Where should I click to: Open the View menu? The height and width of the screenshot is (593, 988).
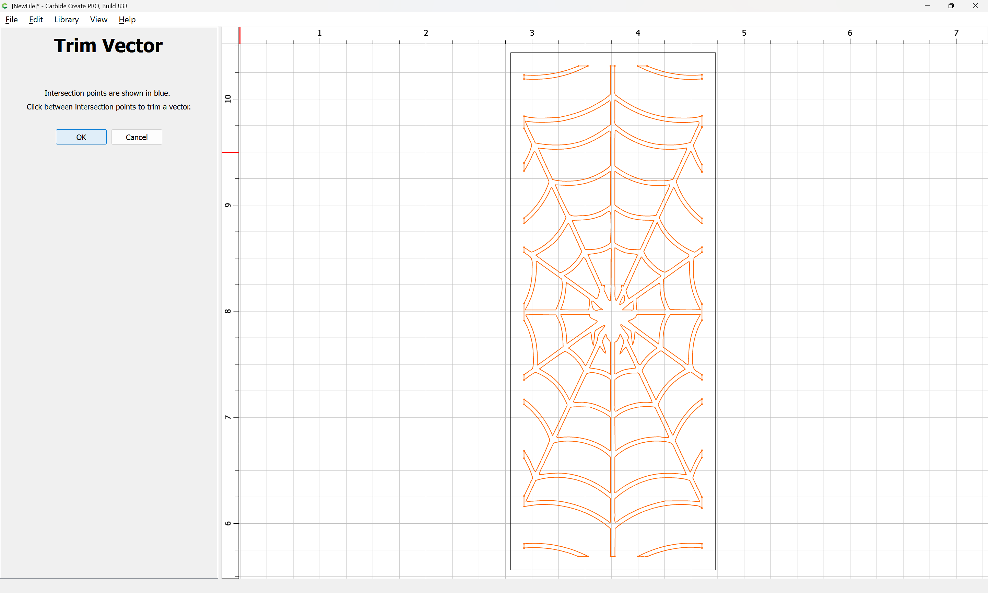(x=99, y=20)
